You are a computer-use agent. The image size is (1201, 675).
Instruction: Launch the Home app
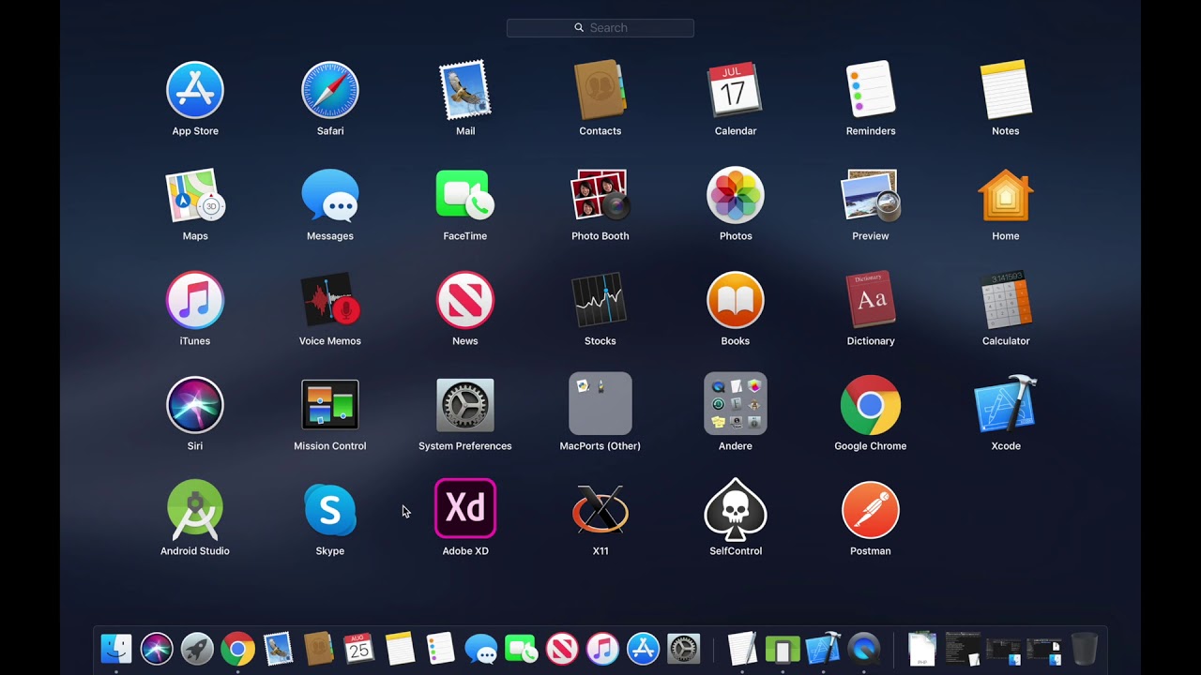[x=1006, y=195]
